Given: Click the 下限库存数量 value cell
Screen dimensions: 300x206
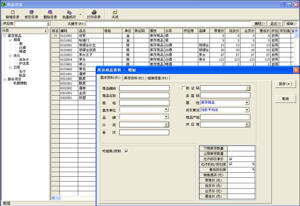Looking at the screenshot, I should pos(241,148).
